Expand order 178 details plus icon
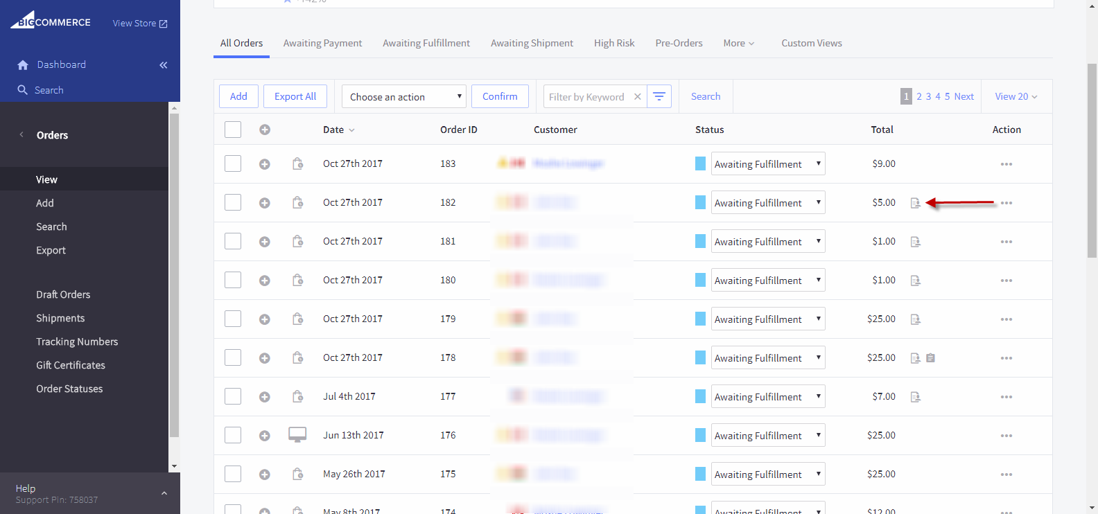The image size is (1098, 514). [265, 358]
